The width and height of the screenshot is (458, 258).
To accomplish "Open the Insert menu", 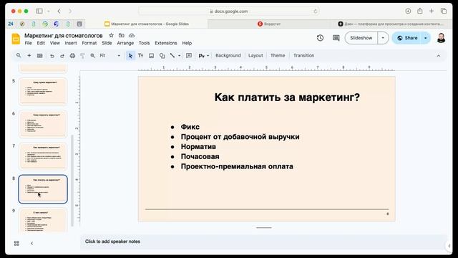I will tap(71, 43).
